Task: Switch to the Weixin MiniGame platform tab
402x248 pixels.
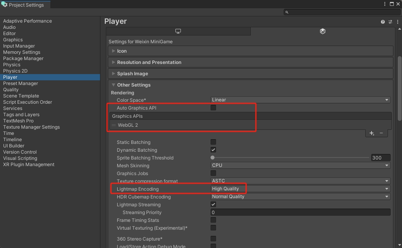Action: coord(322,31)
